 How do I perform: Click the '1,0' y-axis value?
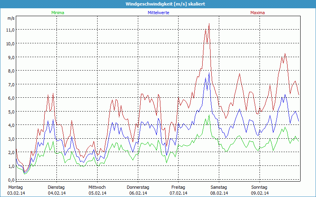point(11,166)
